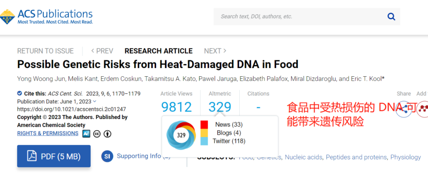Viewport: 428px width, 174px height.
Task: Click in the search text input field
Action: 300,17
